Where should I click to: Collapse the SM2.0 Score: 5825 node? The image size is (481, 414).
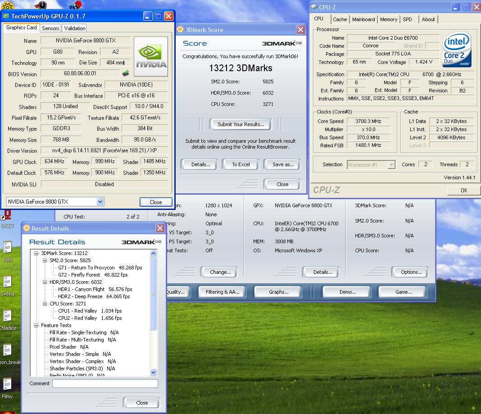pyautogui.click(x=45, y=260)
